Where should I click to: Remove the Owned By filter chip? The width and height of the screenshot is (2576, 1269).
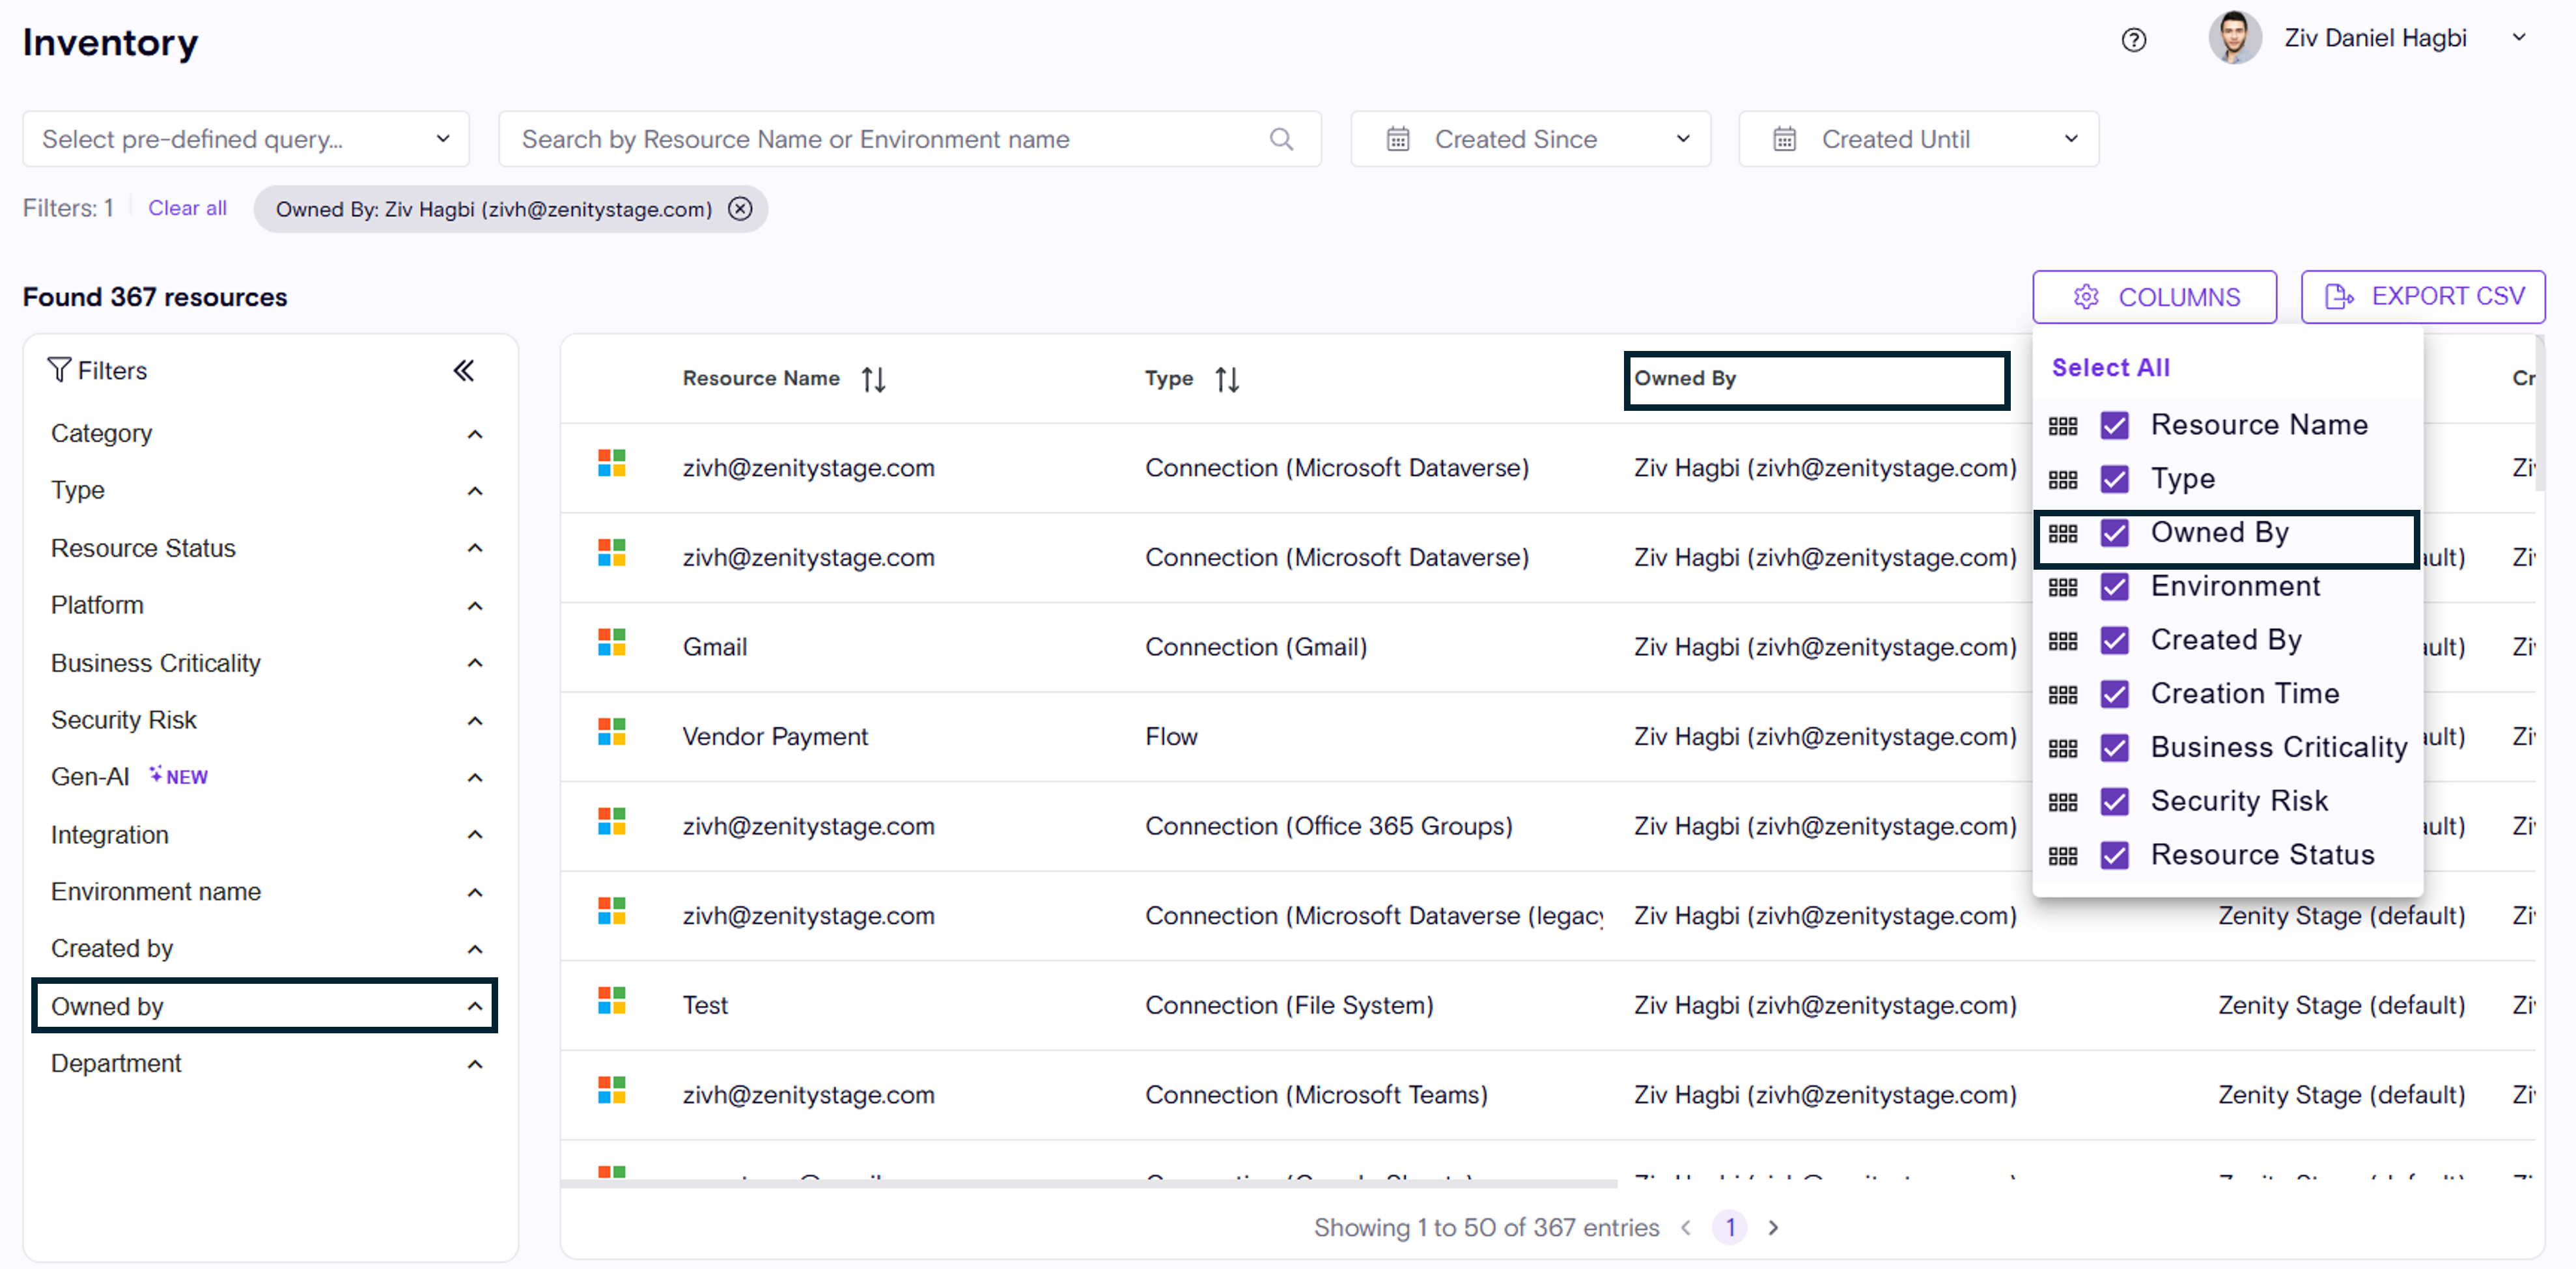click(740, 209)
